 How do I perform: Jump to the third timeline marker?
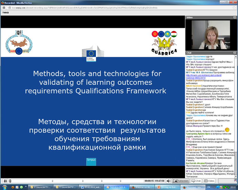(x=102, y=181)
